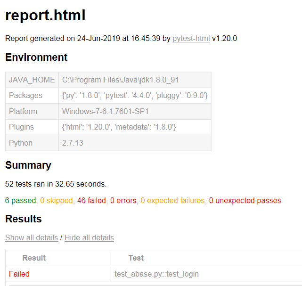Select the test_abase.py::test_login test entry

pos(157,274)
